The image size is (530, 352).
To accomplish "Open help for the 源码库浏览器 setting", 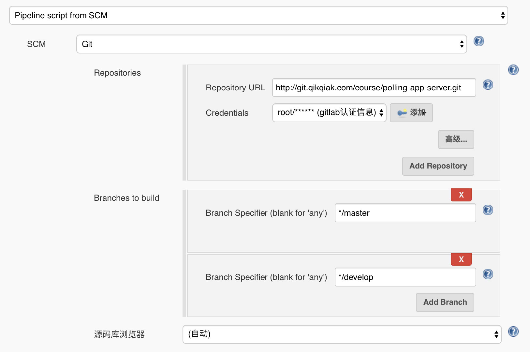I will point(513,332).
